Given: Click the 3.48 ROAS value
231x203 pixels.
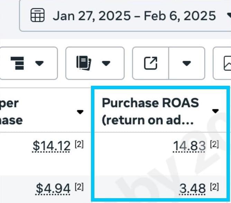Looking at the screenshot, I should point(193,188).
